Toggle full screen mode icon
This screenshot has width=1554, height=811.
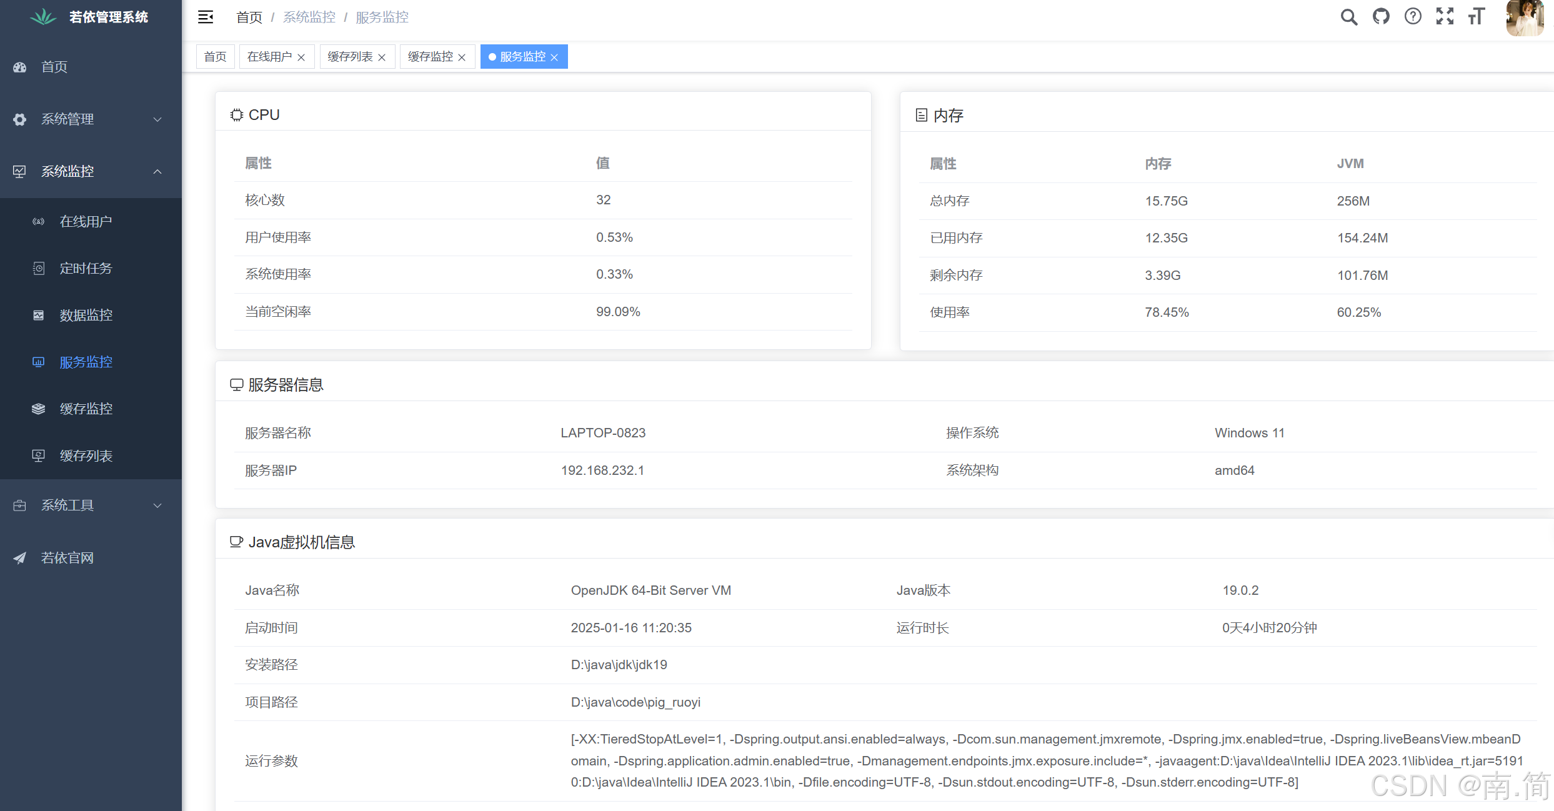tap(1445, 17)
